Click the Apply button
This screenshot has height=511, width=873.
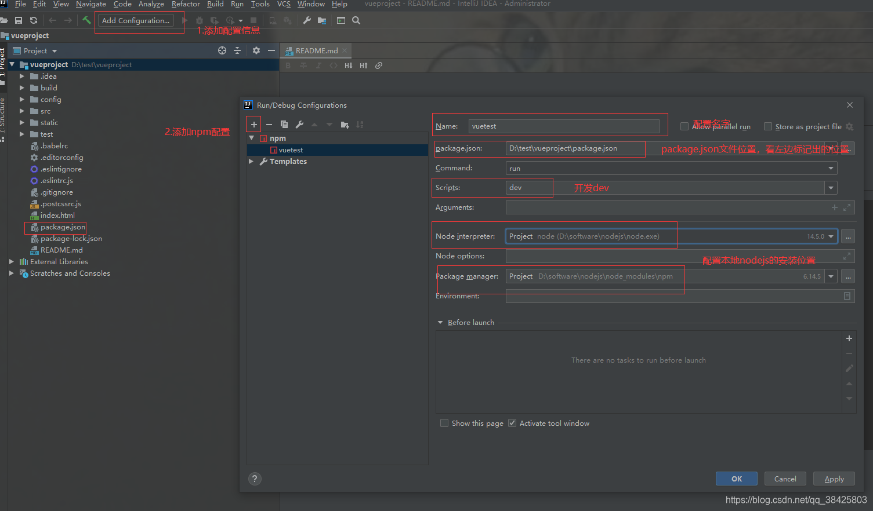pos(834,479)
